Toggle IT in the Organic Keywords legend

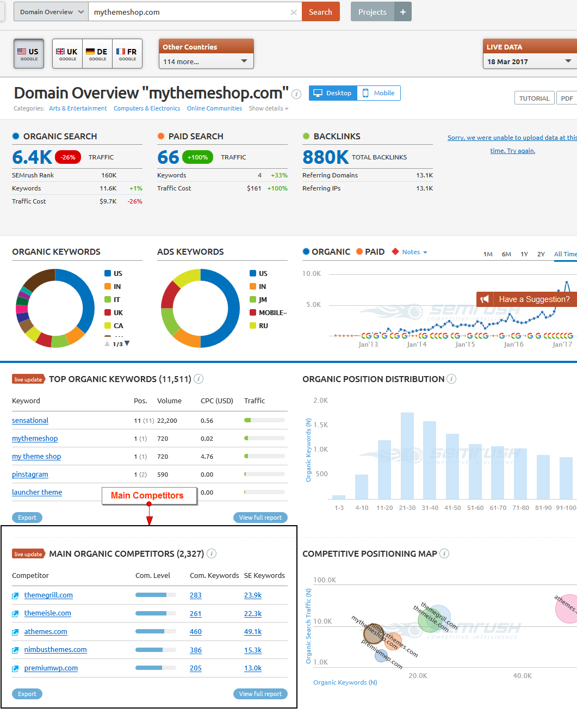[x=113, y=300]
